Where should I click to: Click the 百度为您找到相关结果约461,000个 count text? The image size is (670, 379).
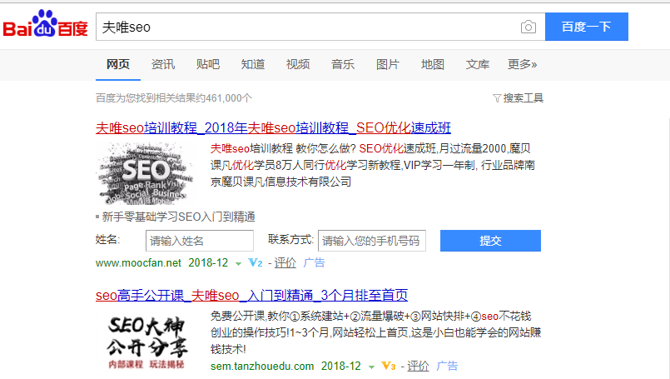point(174,98)
